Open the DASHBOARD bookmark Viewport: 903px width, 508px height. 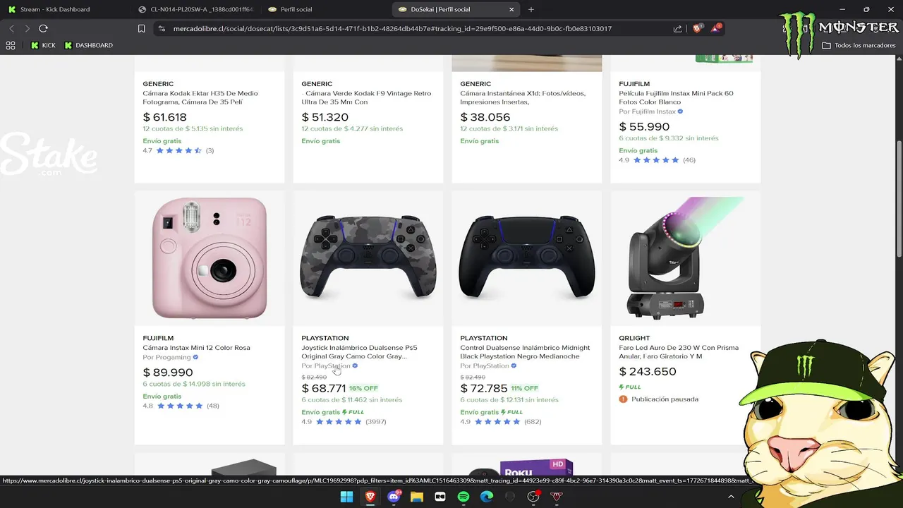[89, 45]
